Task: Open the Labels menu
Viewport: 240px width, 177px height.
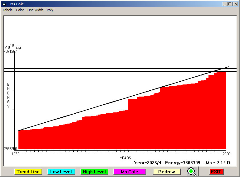Action: [7, 10]
